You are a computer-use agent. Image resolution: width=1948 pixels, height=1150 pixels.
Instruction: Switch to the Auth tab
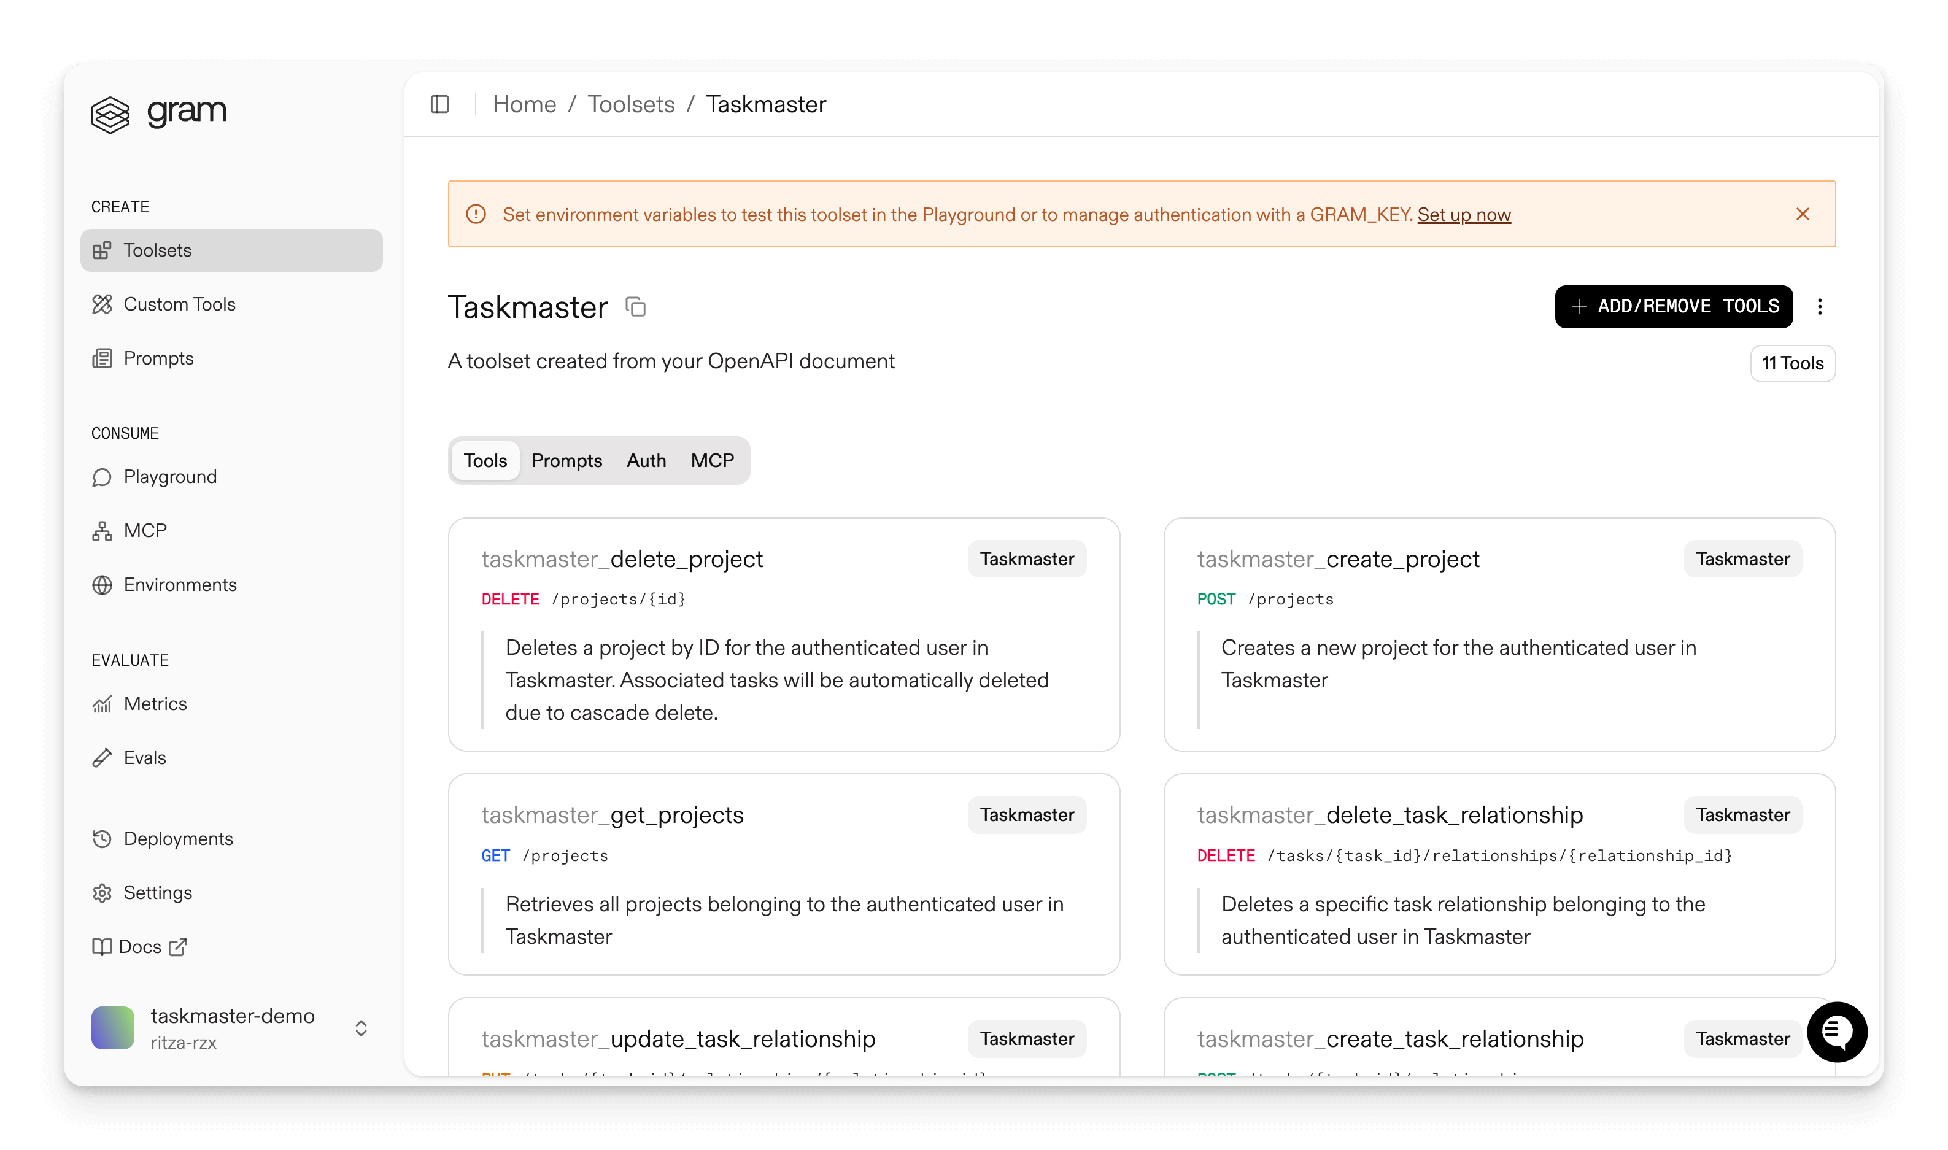[646, 460]
